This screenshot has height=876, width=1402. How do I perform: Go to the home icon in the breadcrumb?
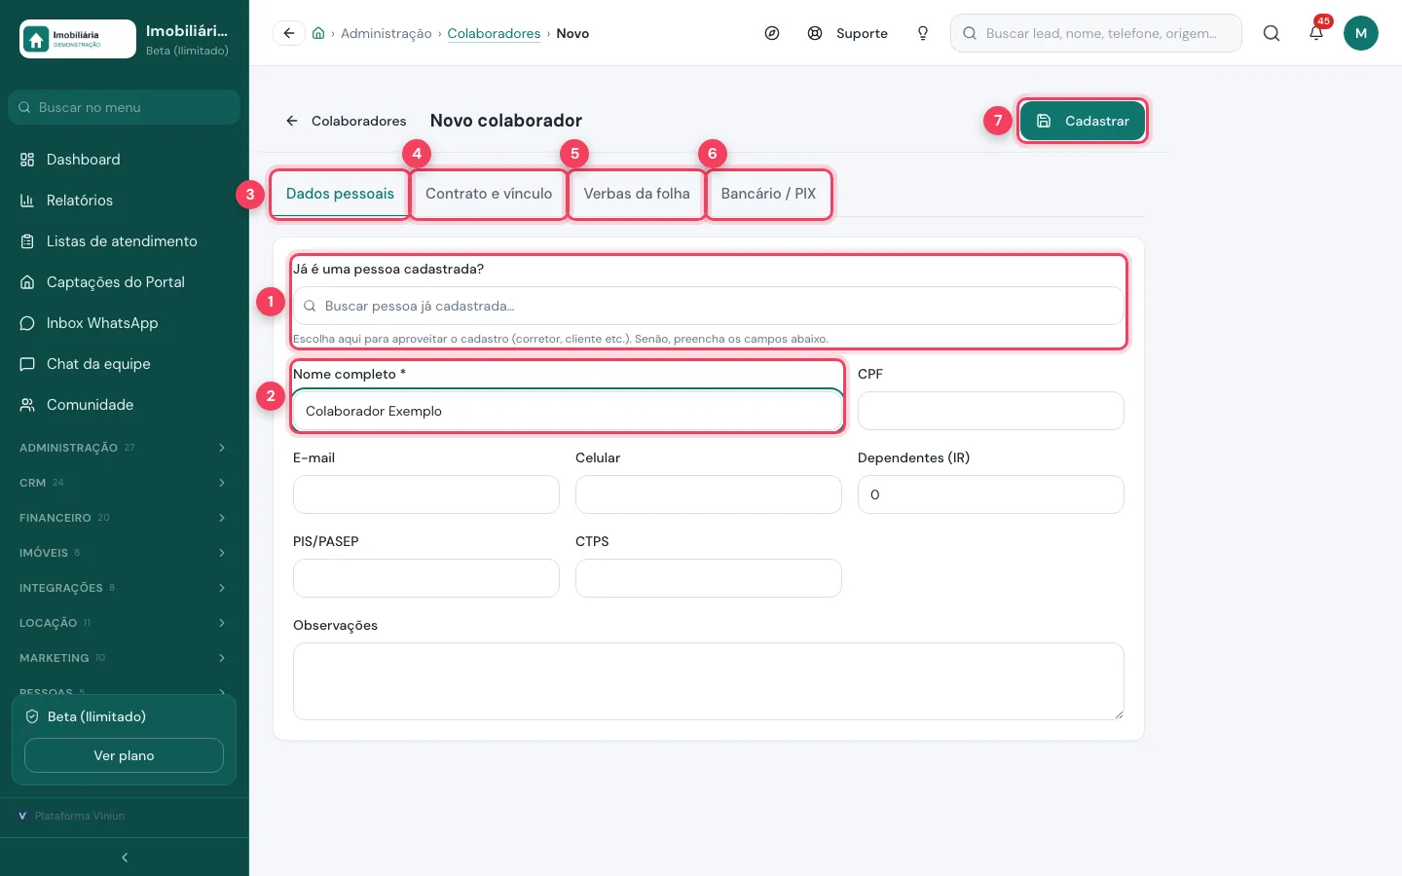[318, 33]
